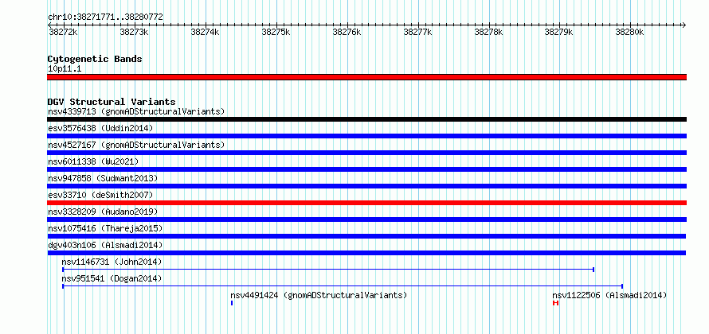709x334 pixels.
Task: Click the nsv1075416 blue variant bar
Action: point(366,236)
